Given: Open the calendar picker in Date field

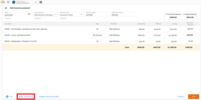Looking at the screenshot, I should pyautogui.click(x=29, y=14).
